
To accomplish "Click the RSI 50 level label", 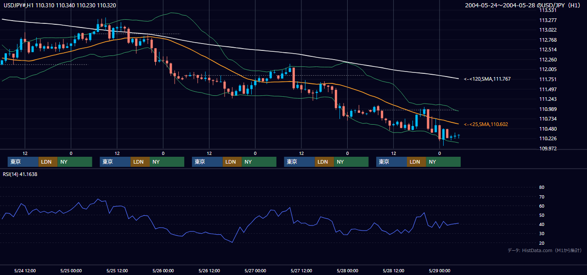I will click(x=542, y=215).
